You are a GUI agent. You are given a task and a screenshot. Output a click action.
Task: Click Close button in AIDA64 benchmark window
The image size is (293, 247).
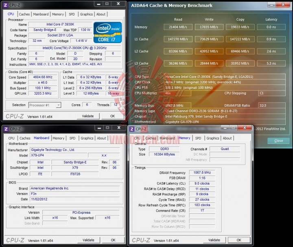pyautogui.click(x=278, y=141)
